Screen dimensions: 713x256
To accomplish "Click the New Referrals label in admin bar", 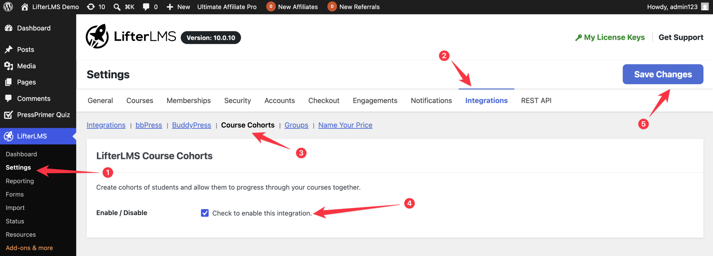I will (360, 7).
